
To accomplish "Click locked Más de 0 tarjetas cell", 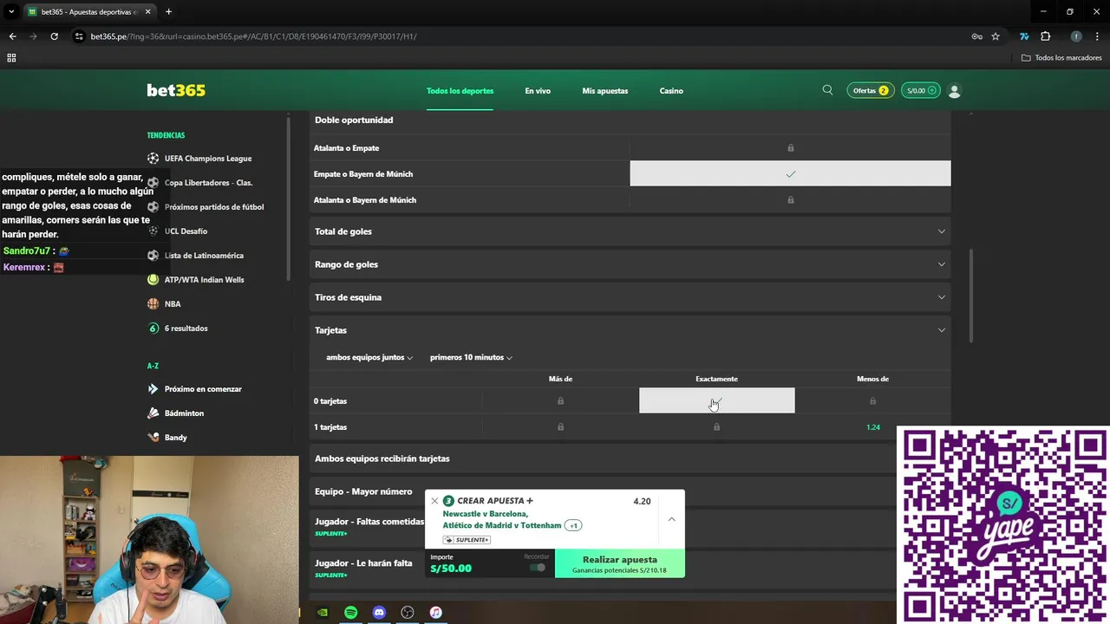I will point(560,400).
